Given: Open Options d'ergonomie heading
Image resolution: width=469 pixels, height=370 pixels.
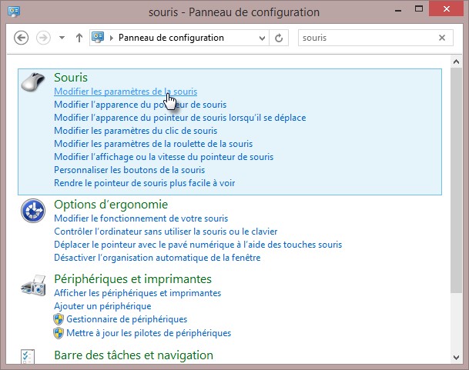Looking at the screenshot, I should [111, 205].
